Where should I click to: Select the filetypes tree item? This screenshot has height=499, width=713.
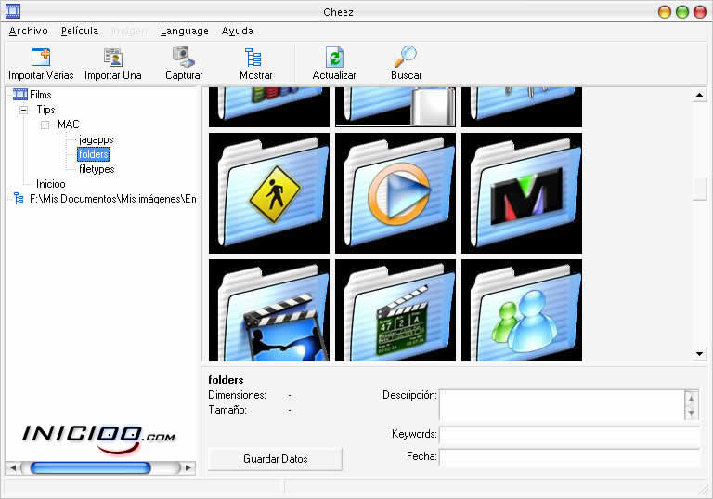[97, 169]
